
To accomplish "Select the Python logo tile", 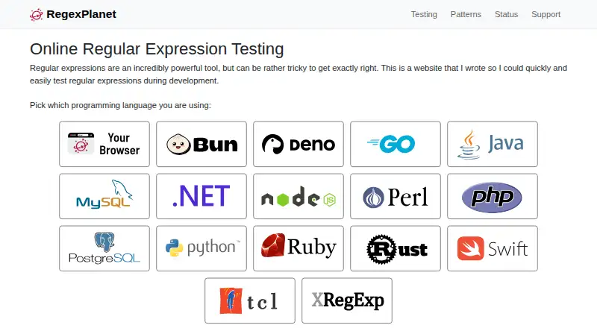I will (201, 248).
